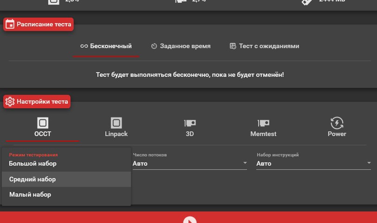
Task: Click the Число потоков dropdown arrow
Action: 245,163
